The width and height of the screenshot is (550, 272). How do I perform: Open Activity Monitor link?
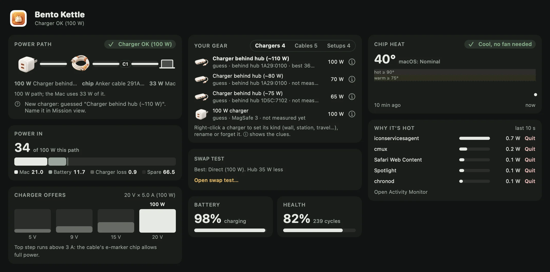(401, 192)
